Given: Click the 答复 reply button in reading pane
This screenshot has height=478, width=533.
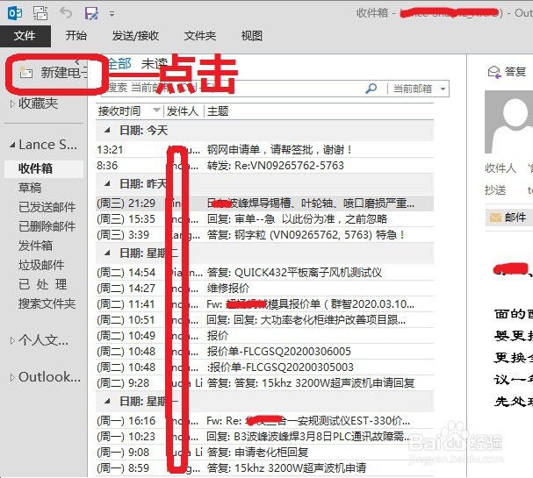Looking at the screenshot, I should click(507, 72).
